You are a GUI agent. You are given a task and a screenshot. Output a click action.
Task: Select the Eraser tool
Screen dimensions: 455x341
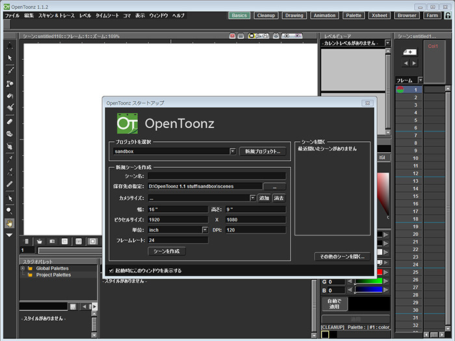coord(10,122)
